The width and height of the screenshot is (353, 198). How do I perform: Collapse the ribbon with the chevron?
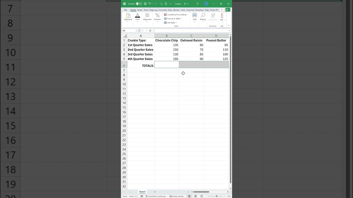point(229,25)
